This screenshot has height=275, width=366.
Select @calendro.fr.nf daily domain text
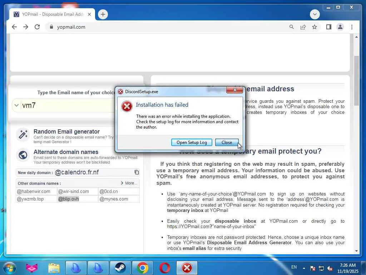76,172
